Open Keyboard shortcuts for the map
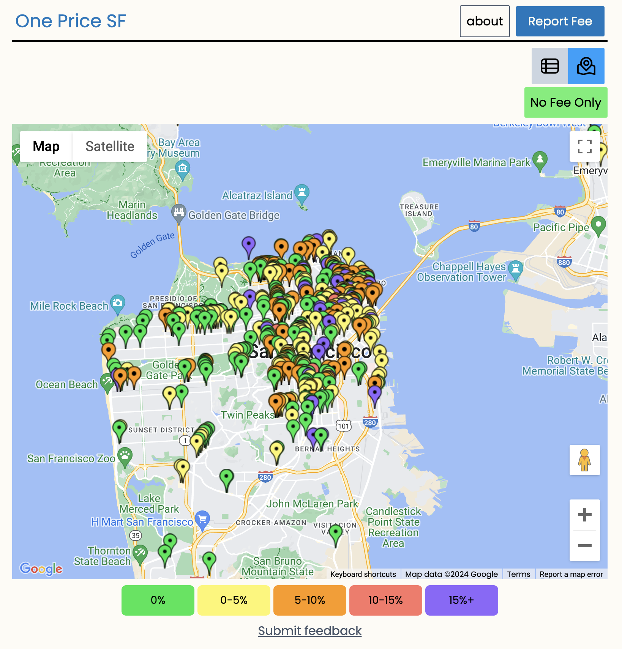This screenshot has height=649, width=622. [363, 574]
